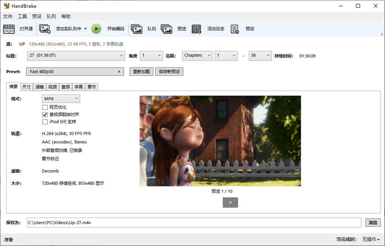Click the Add to Queue picture icon
This screenshot has height=246, width=385.
(45, 29)
